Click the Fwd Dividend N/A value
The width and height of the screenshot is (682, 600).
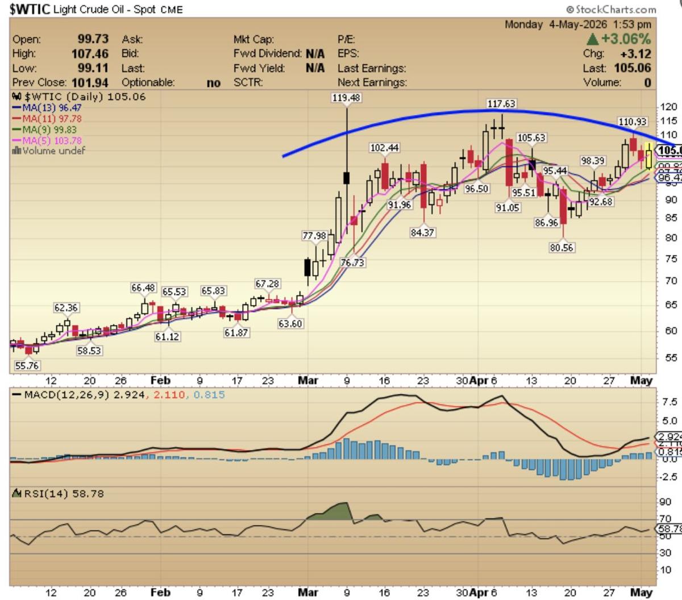315,53
